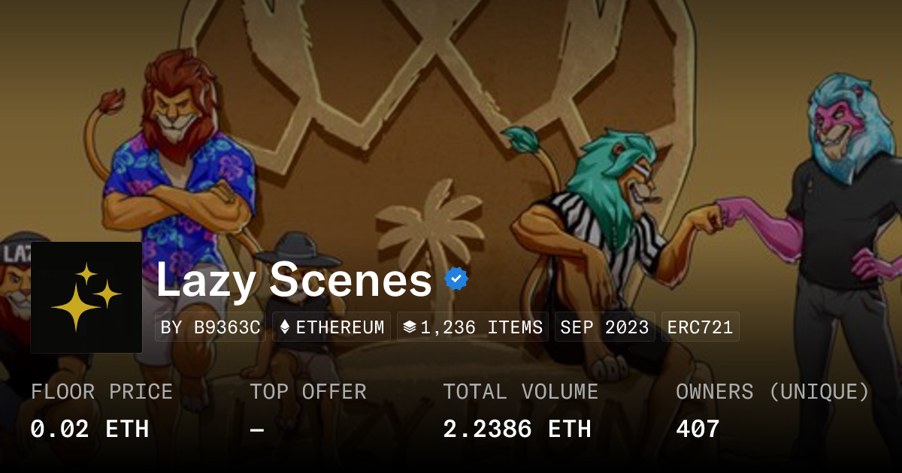Select the ETHEREUM chain tag
Screen dimensions: 902x473
click(331, 327)
